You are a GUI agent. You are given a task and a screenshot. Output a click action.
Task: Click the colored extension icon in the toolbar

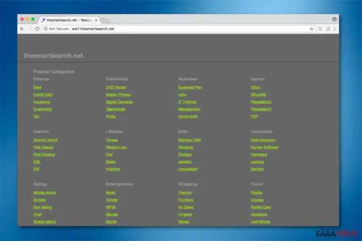(x=328, y=29)
